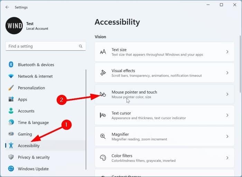Click 'Mouse pointer color, size' description

(x=131, y=97)
